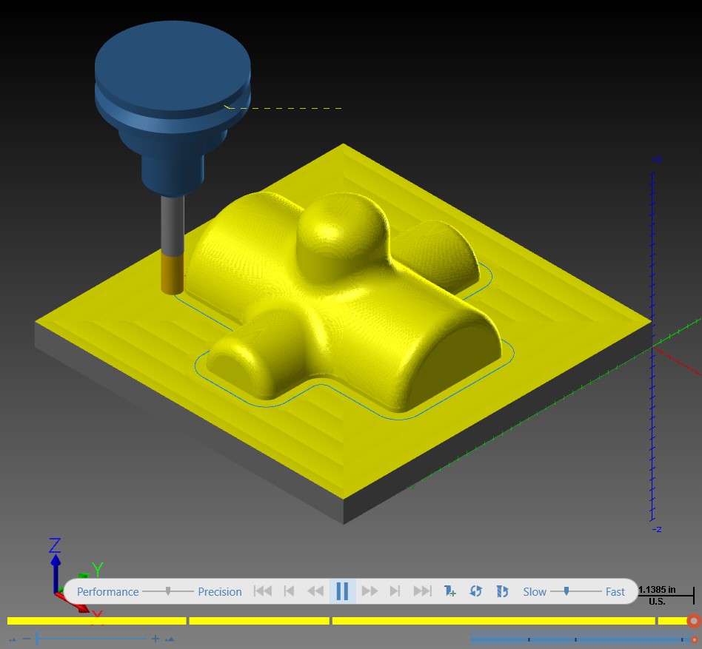The width and height of the screenshot is (702, 649).
Task: Pause the toolpath simulation playback
Action: pos(343,591)
